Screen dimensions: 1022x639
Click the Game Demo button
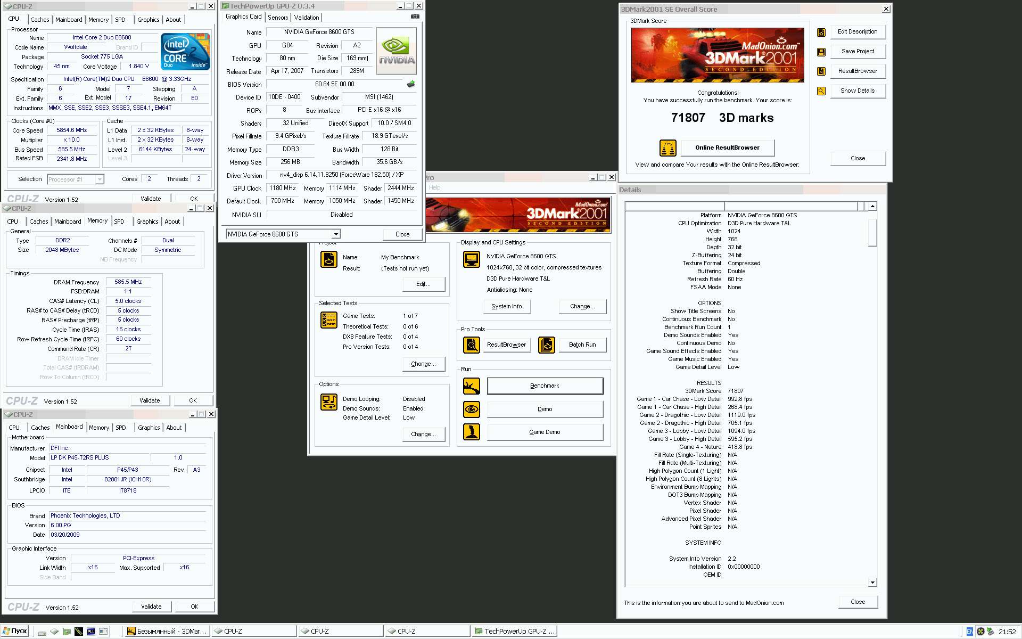(545, 432)
